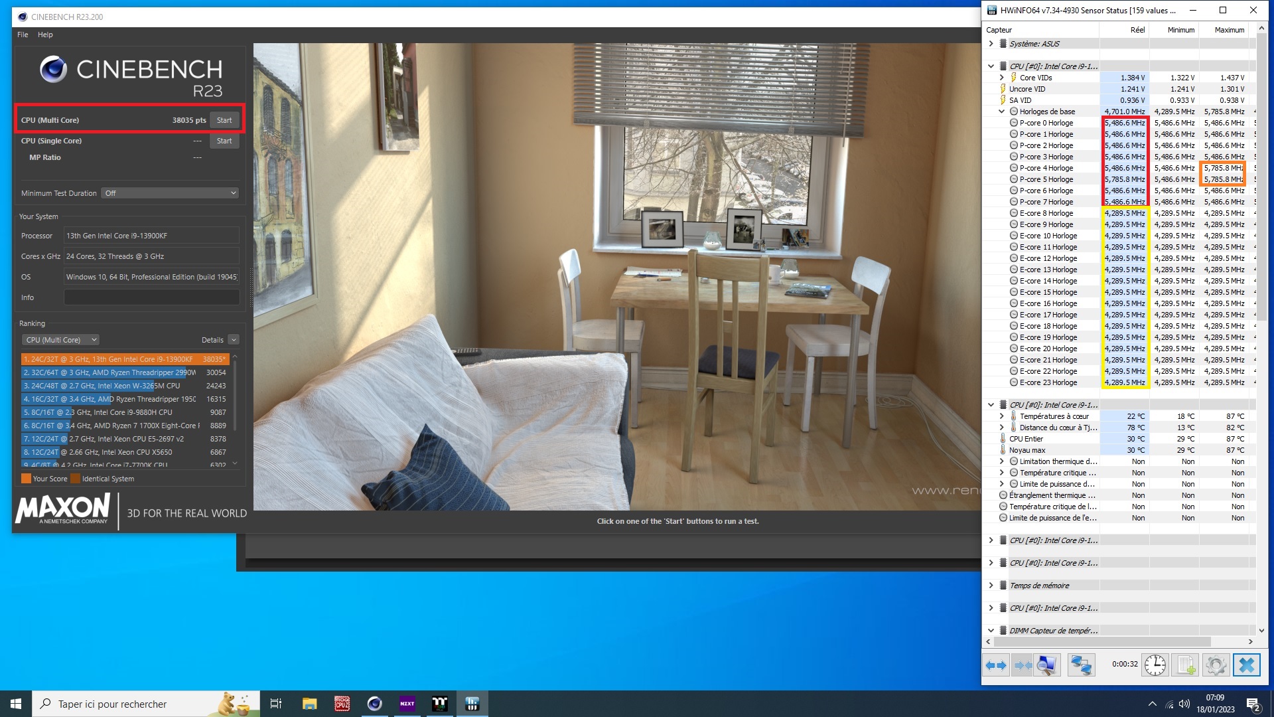Viewport: 1274px width, 717px height.
Task: Click Minimum column header
Action: tap(1174, 30)
